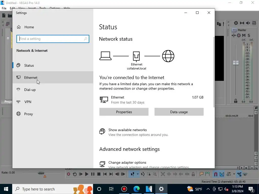Insert a marker using the orange flag icon
Viewport: 259px width, 194px height.
click(x=201, y=174)
